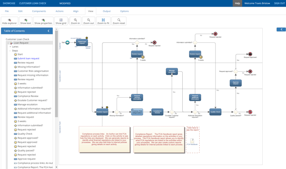Select Submit loan request in tree

pos(29,58)
